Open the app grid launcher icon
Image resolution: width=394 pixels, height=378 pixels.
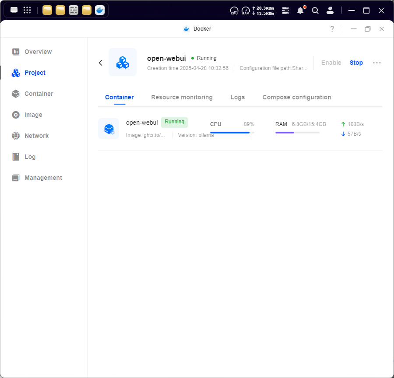tap(27, 10)
